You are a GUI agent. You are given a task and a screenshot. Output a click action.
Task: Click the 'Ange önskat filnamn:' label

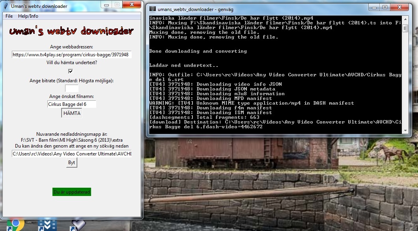click(x=71, y=96)
